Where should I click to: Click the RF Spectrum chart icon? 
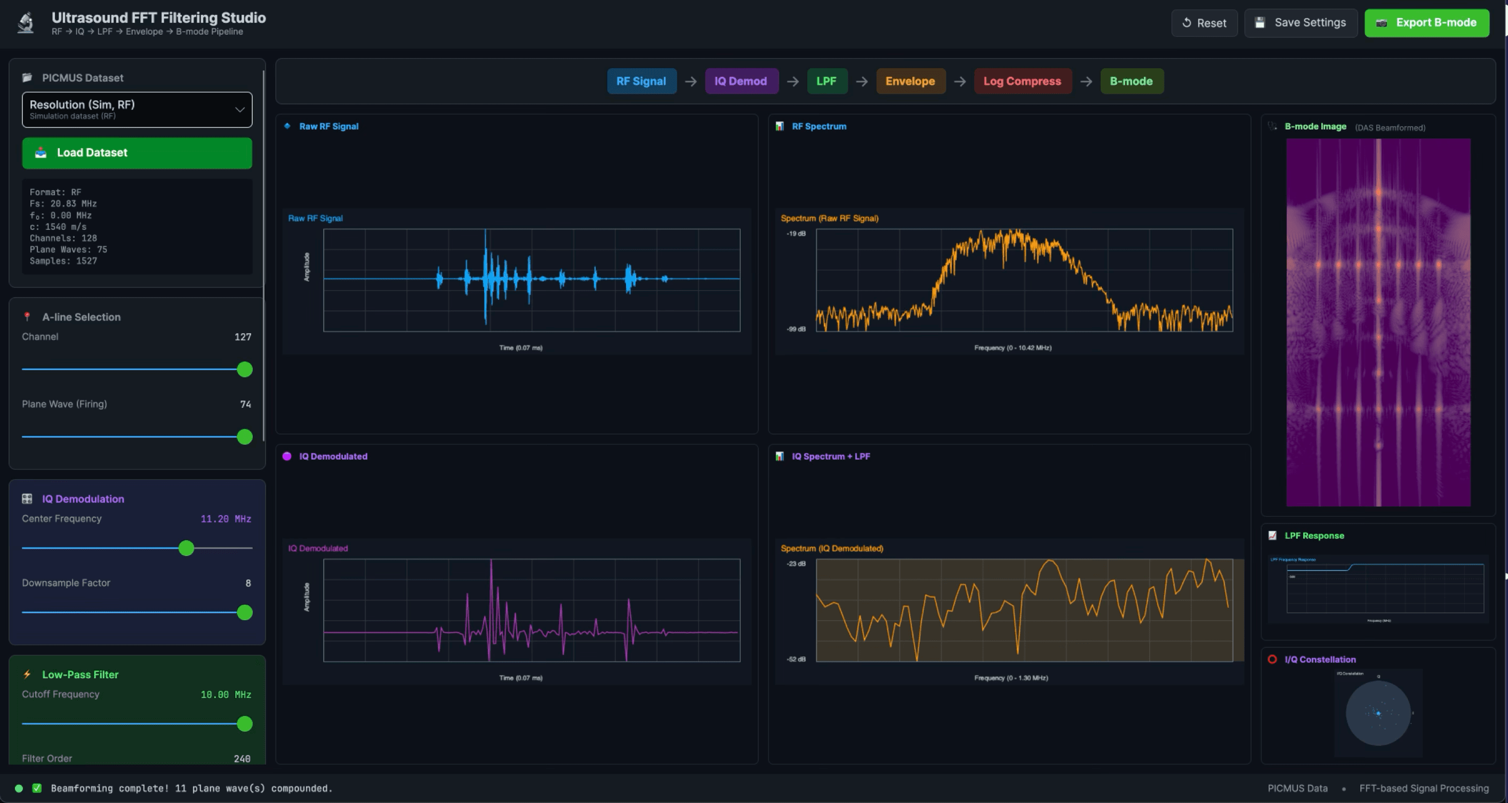click(x=780, y=126)
